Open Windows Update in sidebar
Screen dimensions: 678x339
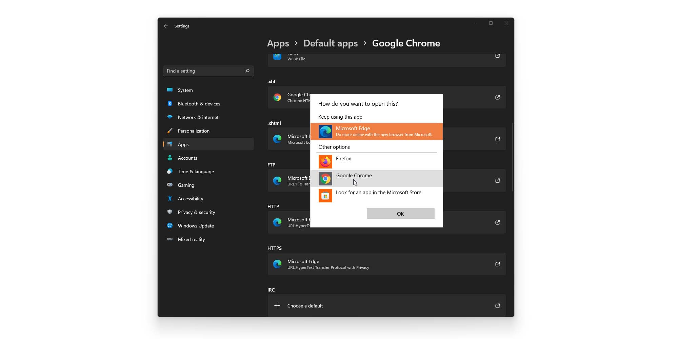coord(196,226)
